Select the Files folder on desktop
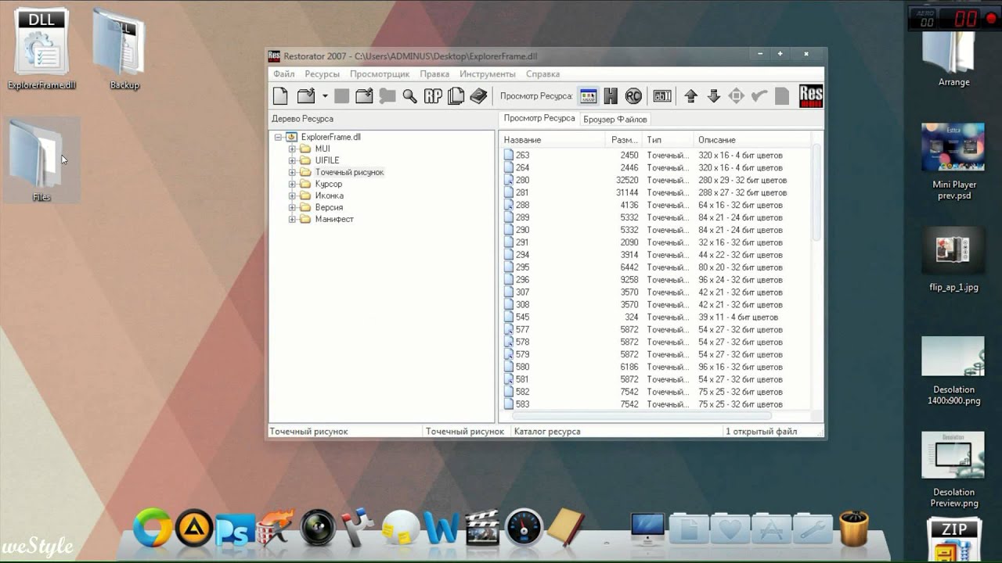1002x563 pixels. 41,160
